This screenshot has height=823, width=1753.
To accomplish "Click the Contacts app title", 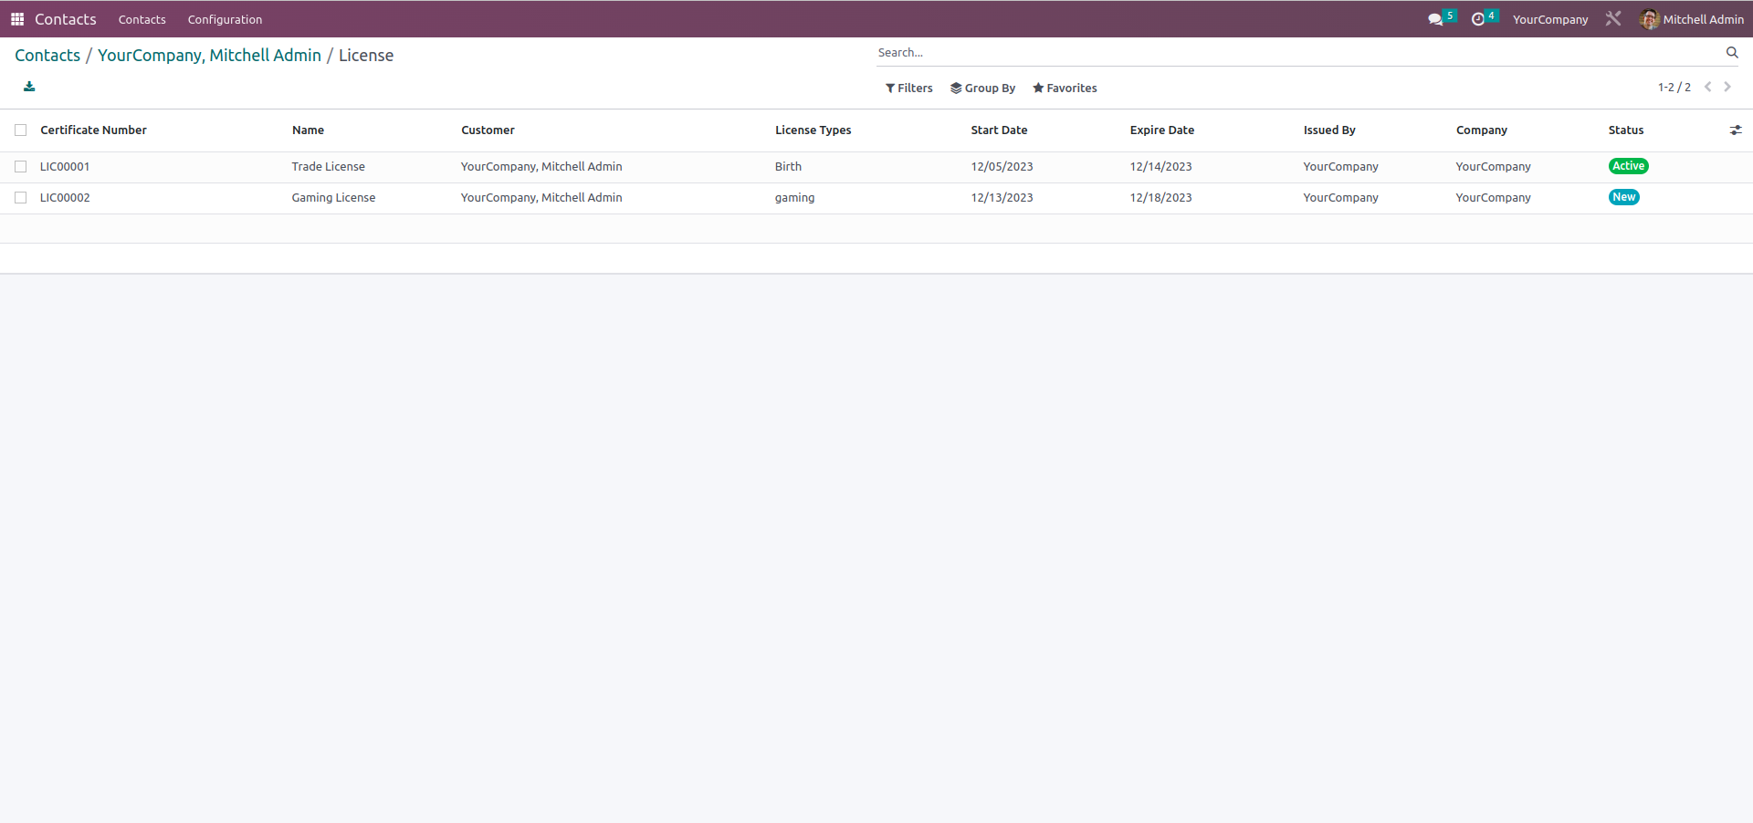I will 66,19.
